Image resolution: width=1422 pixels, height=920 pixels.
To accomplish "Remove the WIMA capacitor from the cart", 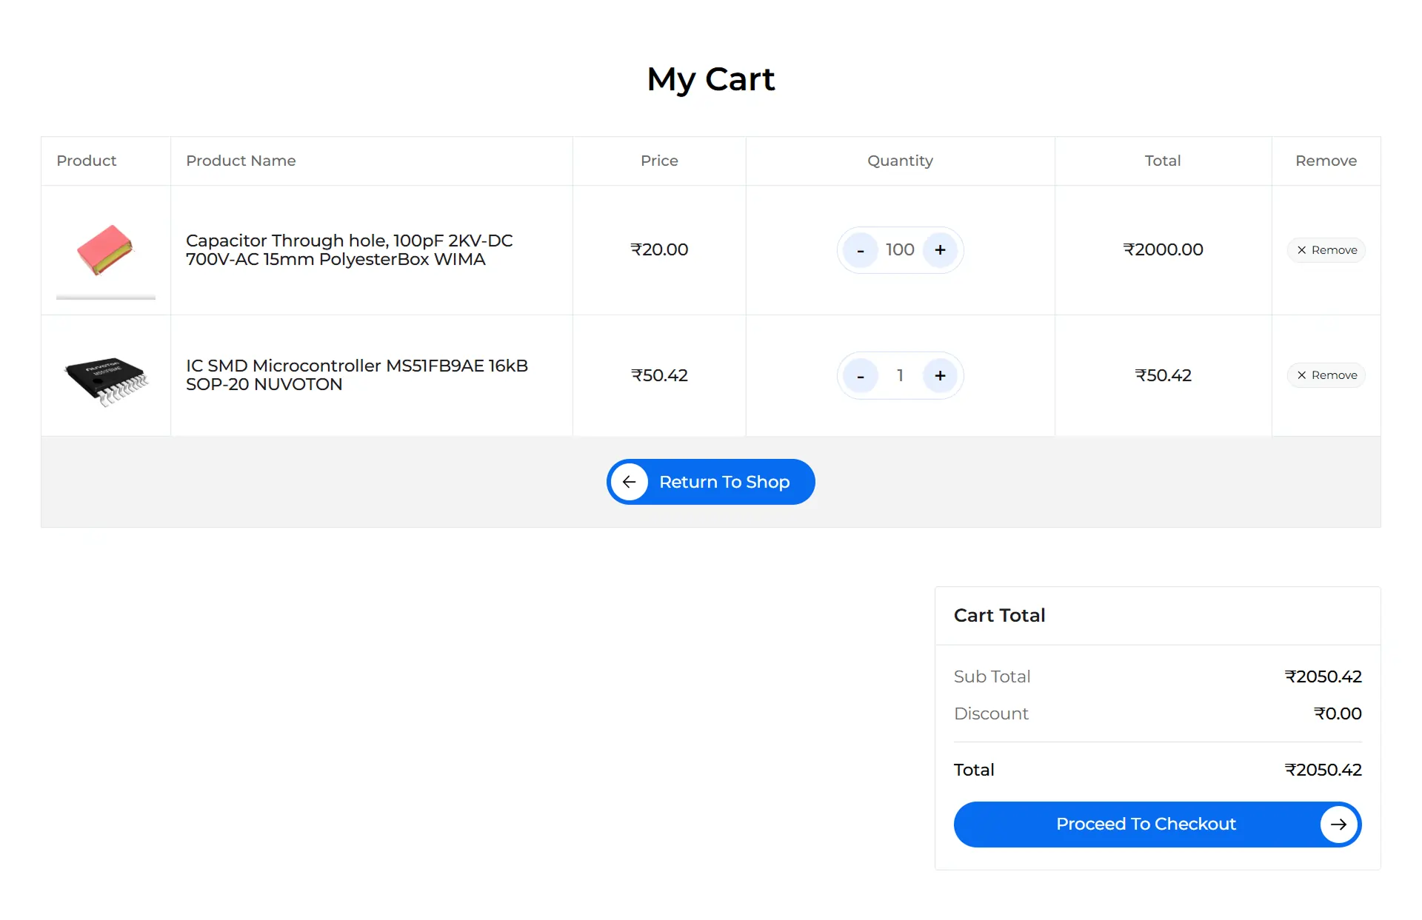I will point(1326,250).
